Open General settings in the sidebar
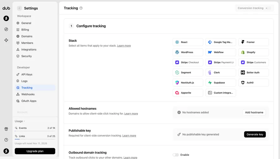 point(35,23)
